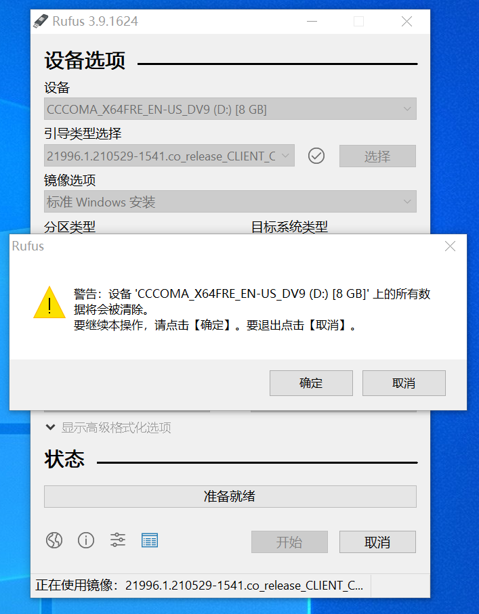This screenshot has width=479, height=614.
Task: Open the about info icon
Action: 86,540
